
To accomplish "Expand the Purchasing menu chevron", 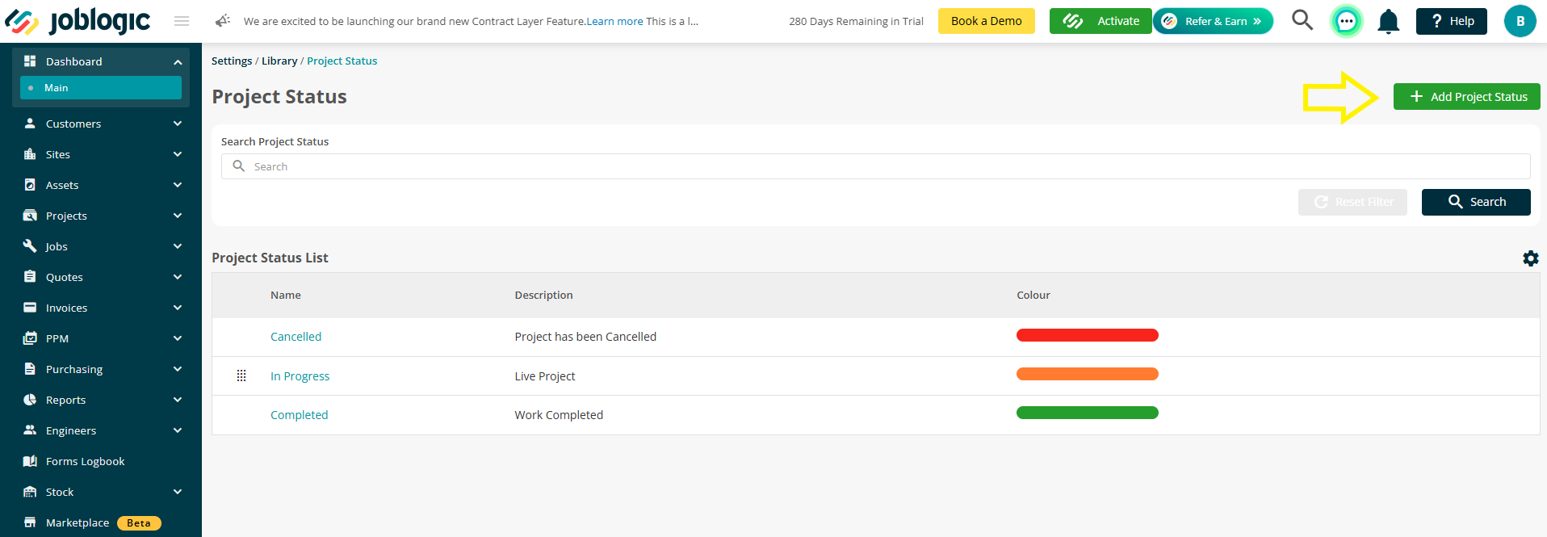I will point(178,369).
